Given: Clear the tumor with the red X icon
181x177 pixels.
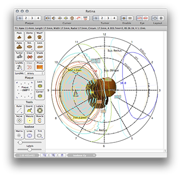Looking at the screenshot, I should [x=30, y=56].
